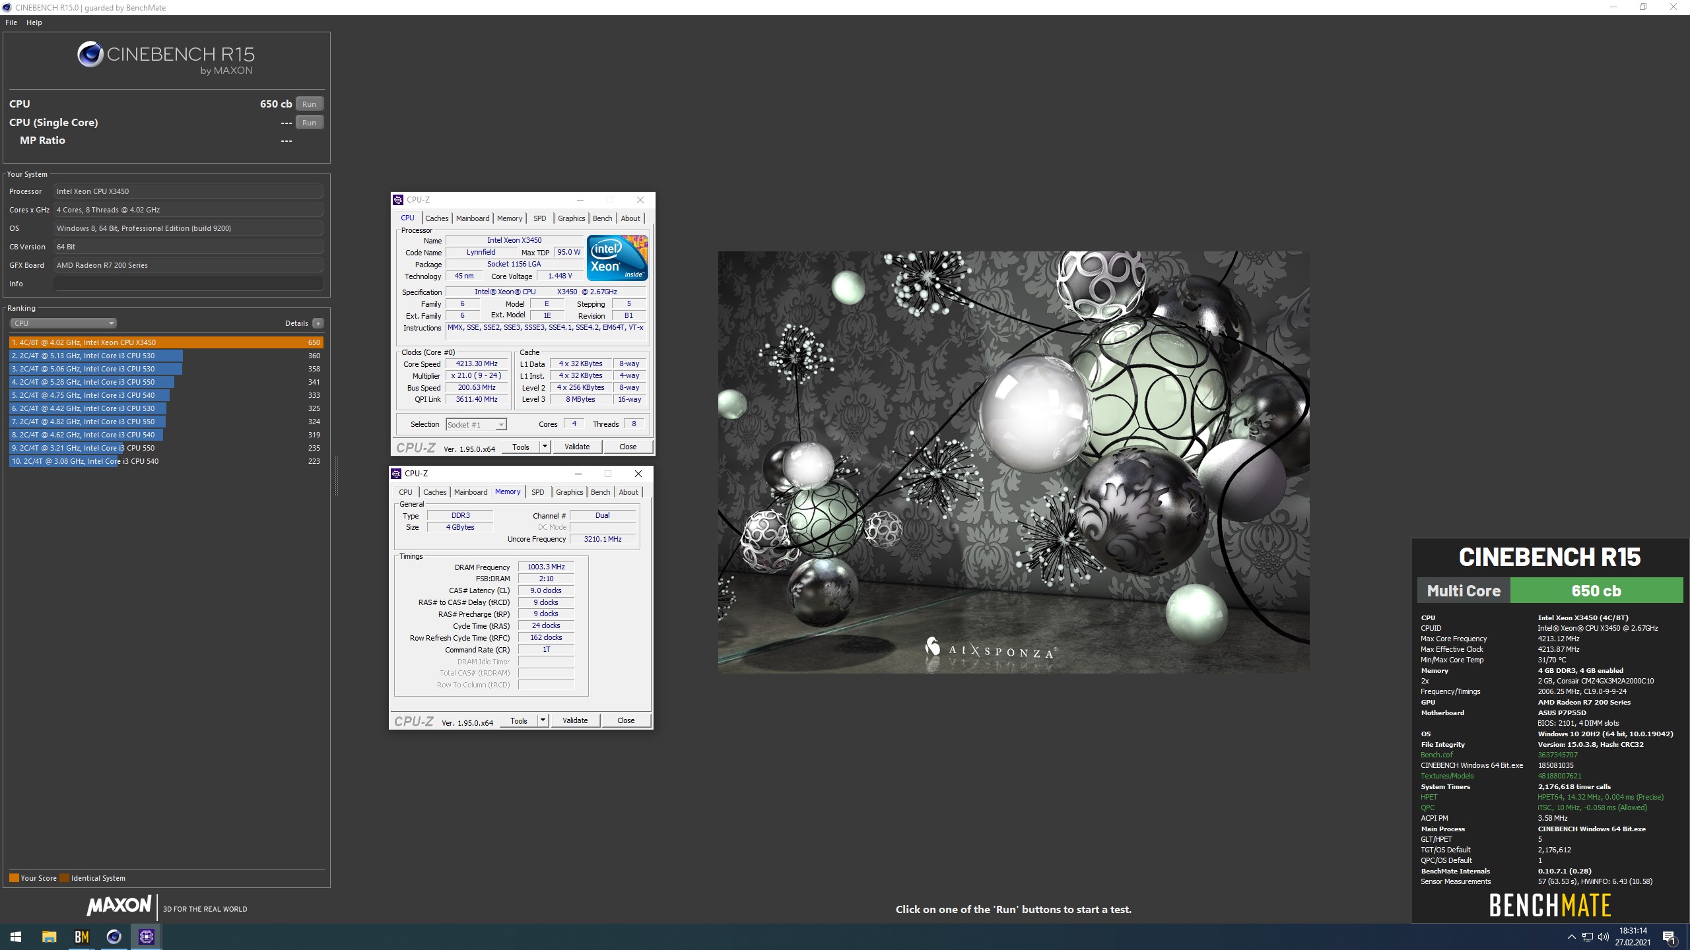Screen dimensions: 1690x950
Task: Click the MAXON logo at bottom
Action: coord(119,906)
